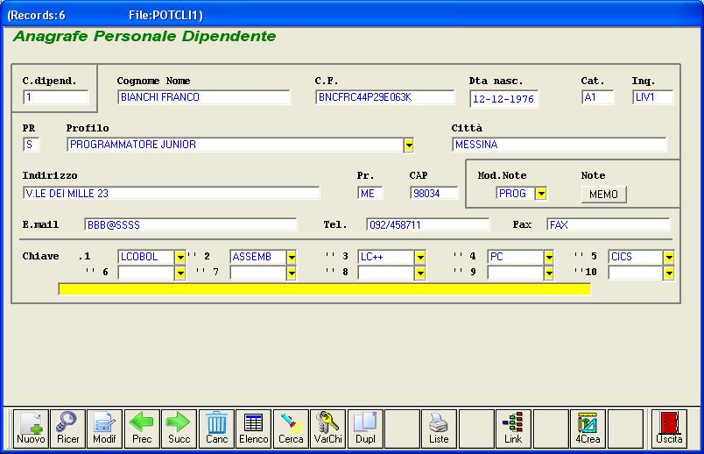The image size is (704, 454).
Task: Click the CAP field 98034
Action: [x=433, y=194]
